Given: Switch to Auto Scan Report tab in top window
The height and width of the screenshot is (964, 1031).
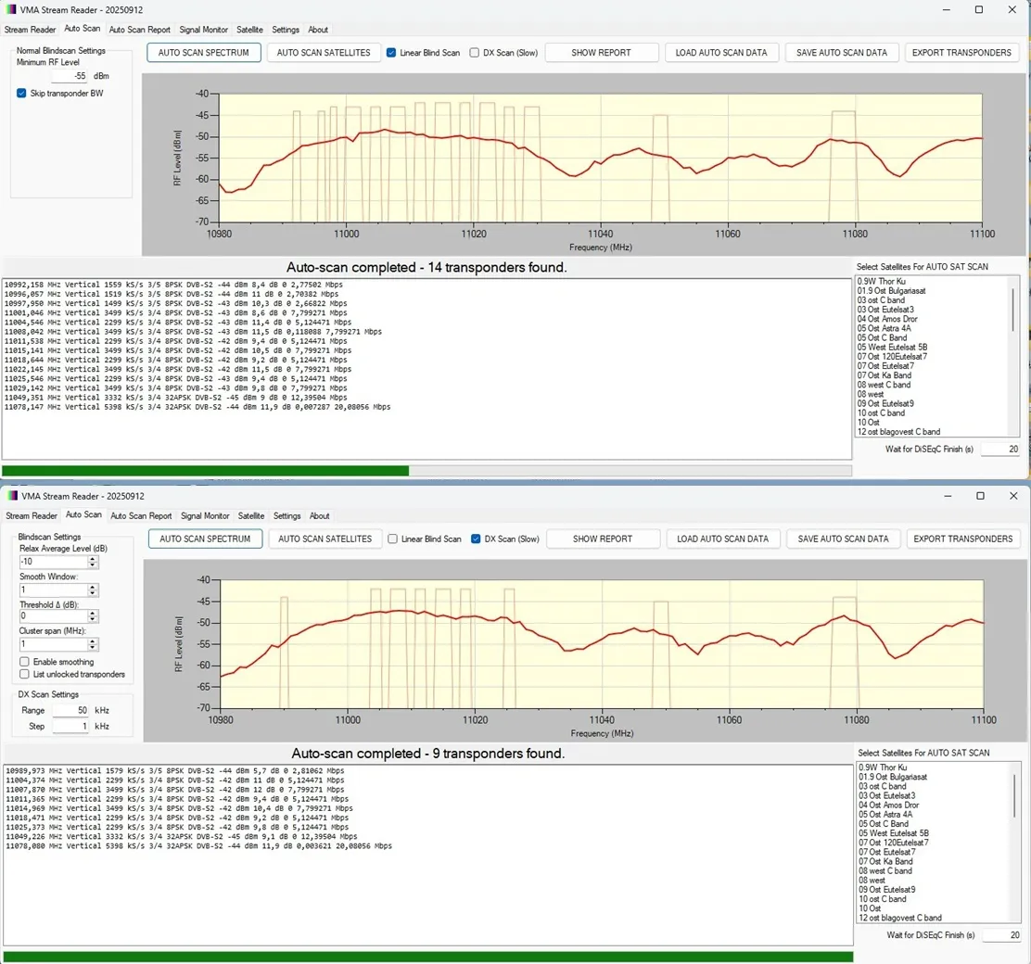Looking at the screenshot, I should [139, 30].
